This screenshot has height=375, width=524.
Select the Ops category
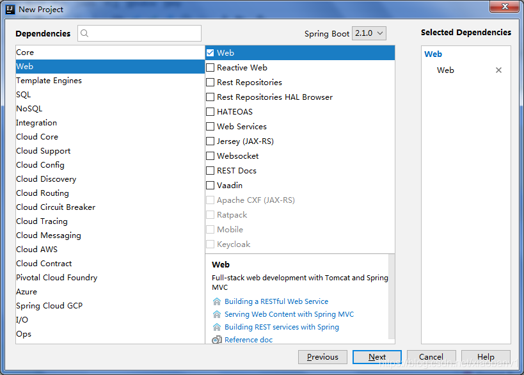pyautogui.click(x=110, y=334)
